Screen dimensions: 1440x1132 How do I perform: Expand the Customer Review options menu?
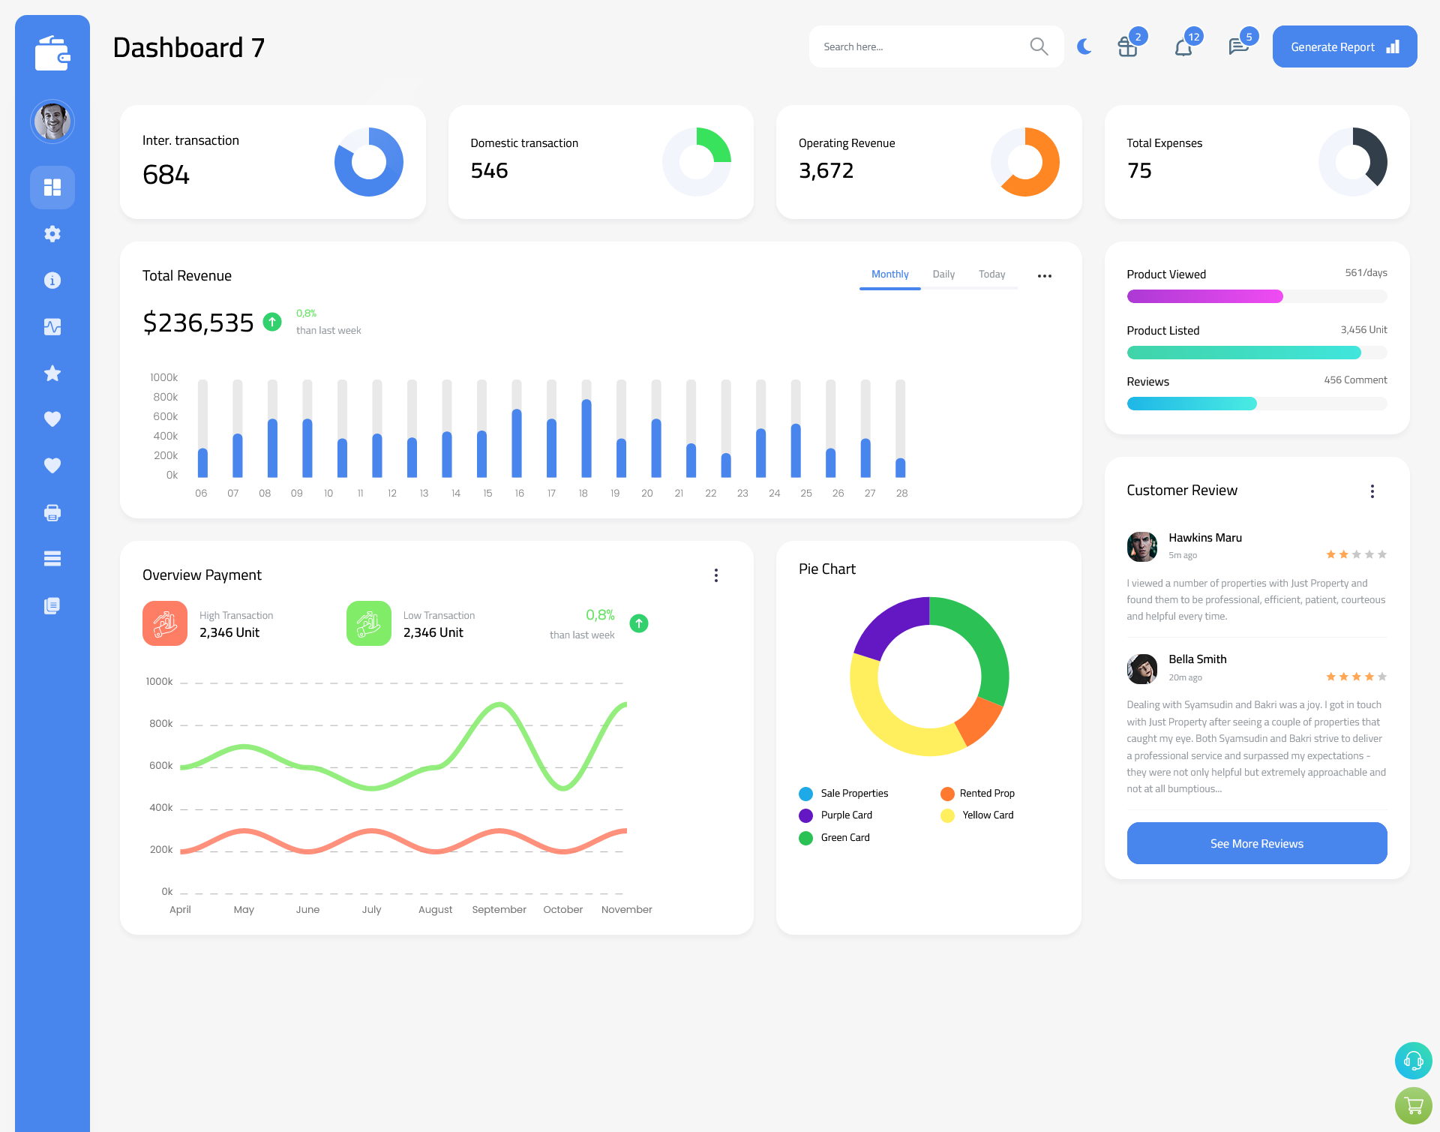(1373, 491)
